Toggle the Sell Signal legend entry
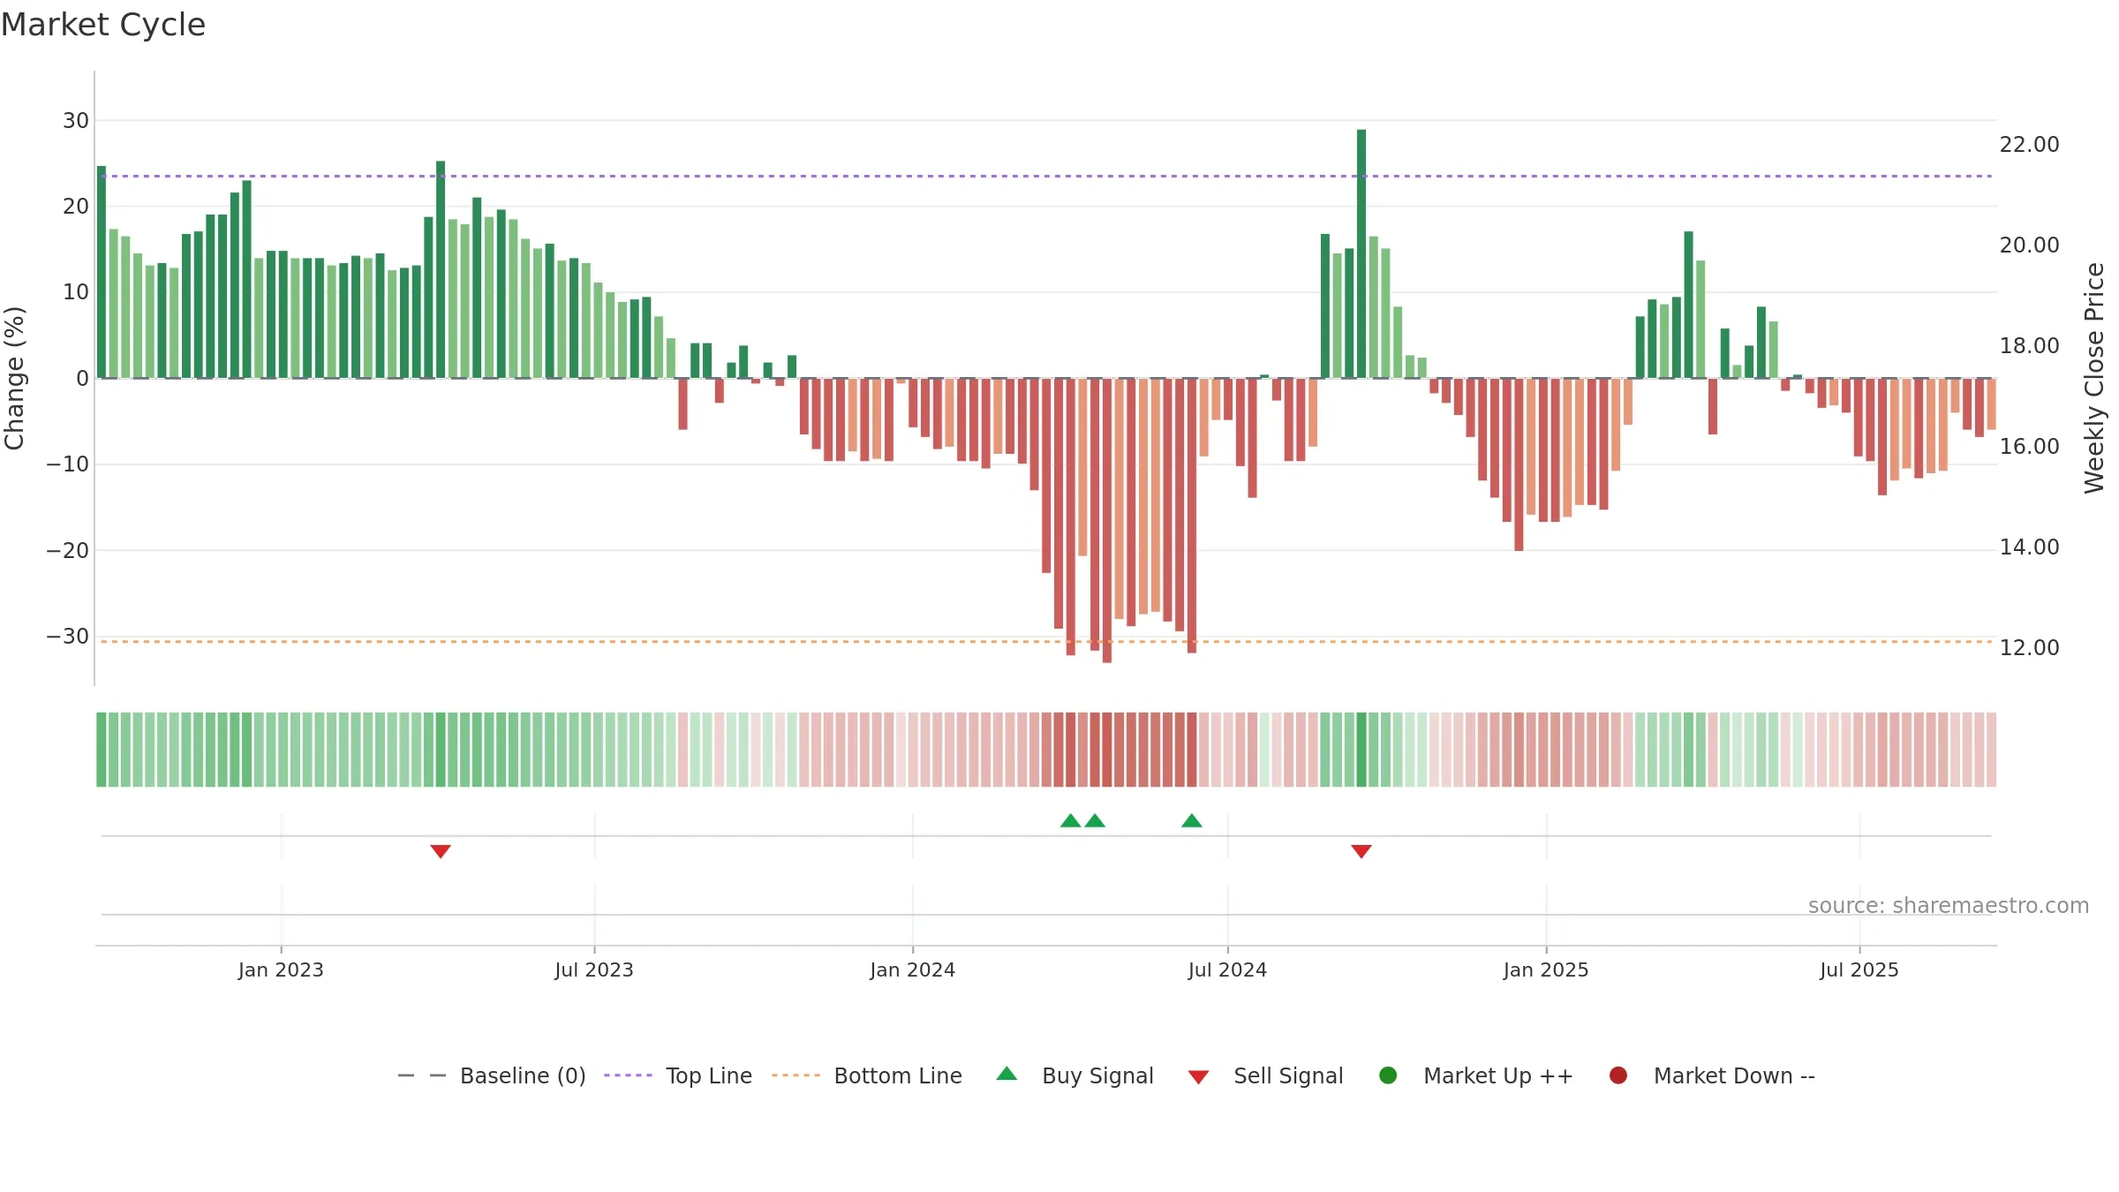2119x1192 pixels. point(1265,1075)
